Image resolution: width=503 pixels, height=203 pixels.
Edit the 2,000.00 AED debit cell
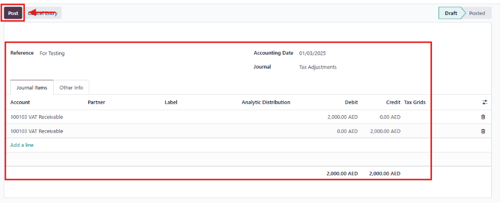(342, 117)
